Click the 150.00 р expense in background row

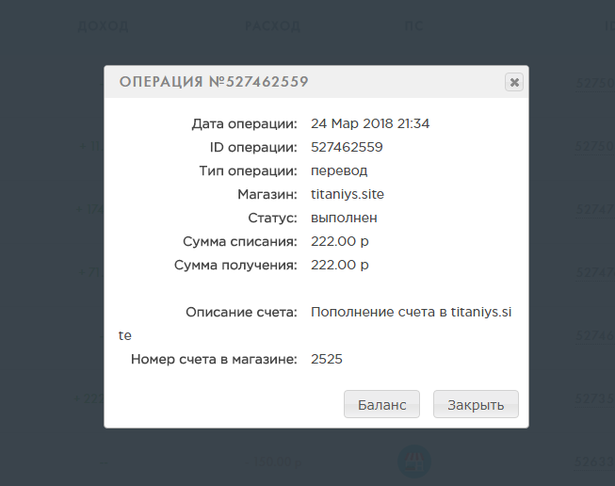click(x=273, y=462)
